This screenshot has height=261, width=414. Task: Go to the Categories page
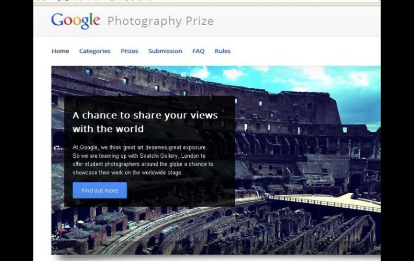[x=95, y=51]
